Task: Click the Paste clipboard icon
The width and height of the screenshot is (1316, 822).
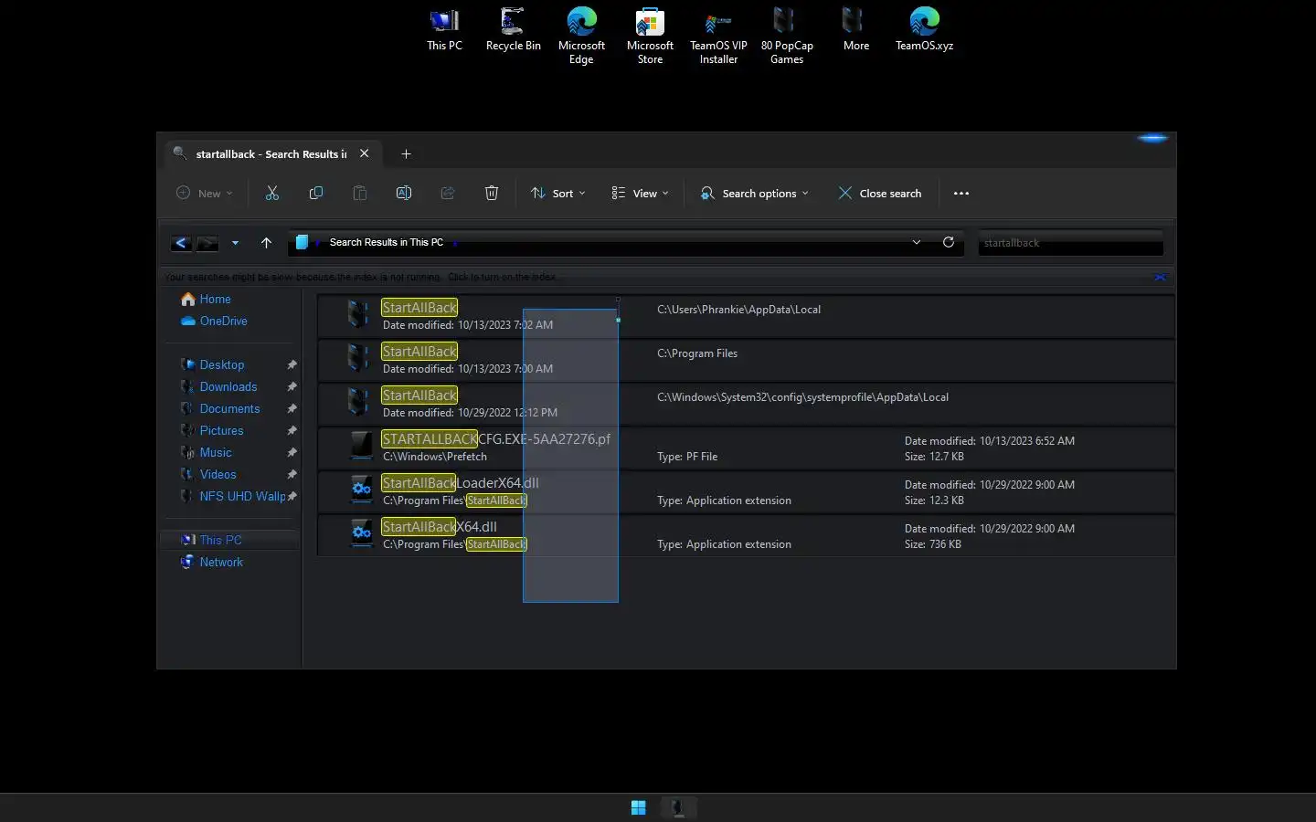Action: coord(360,193)
